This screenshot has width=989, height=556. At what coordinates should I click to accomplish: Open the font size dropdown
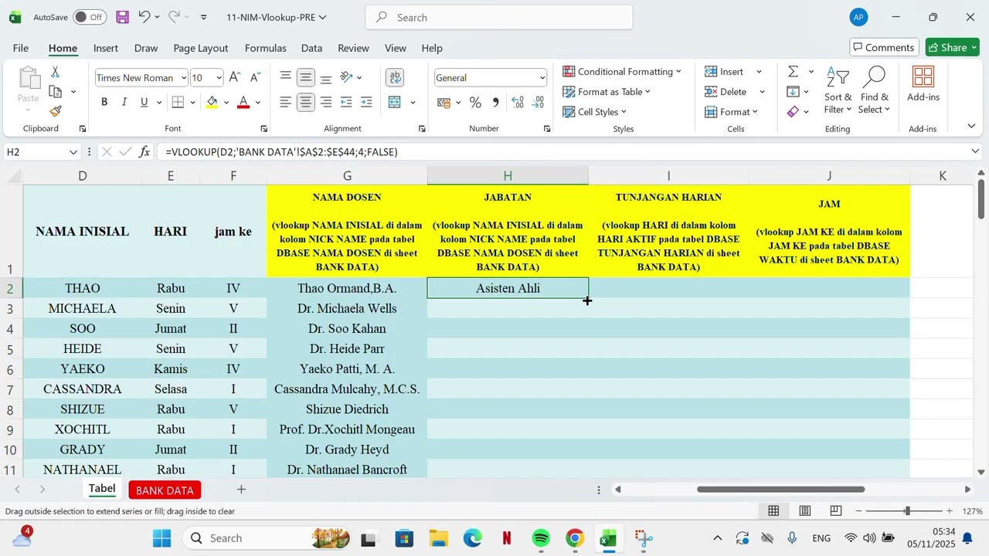tap(219, 78)
